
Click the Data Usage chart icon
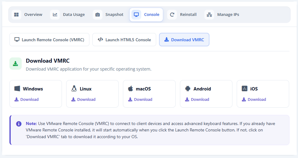coord(55,15)
